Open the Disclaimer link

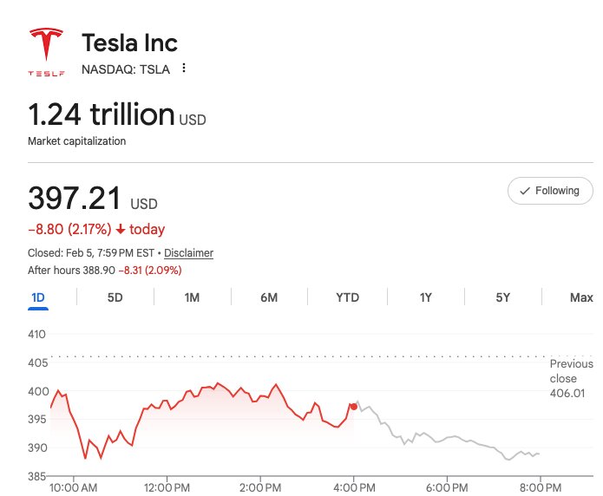(188, 253)
